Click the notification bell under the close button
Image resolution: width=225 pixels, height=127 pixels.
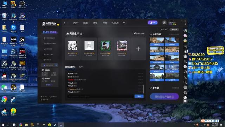pos(185,24)
